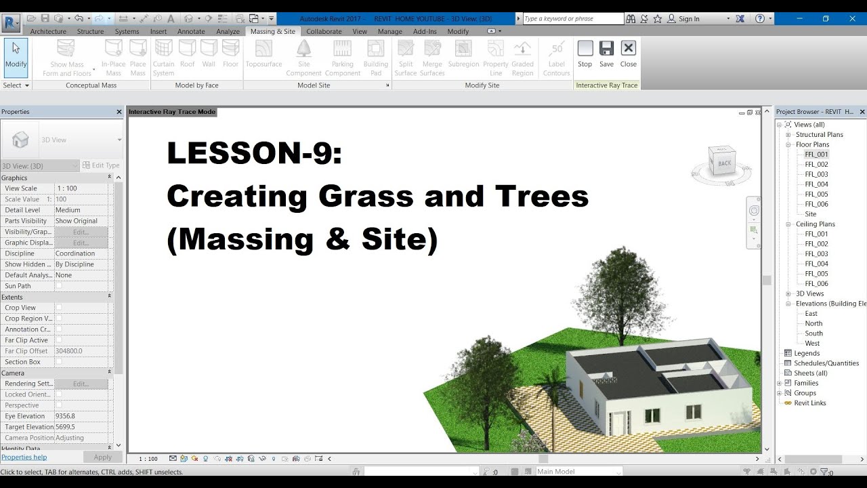Open the Architecture ribbon tab
The image size is (867, 488).
(x=48, y=31)
